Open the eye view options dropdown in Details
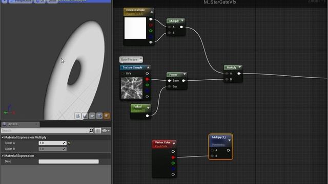The image size is (328, 184). (x=106, y=131)
